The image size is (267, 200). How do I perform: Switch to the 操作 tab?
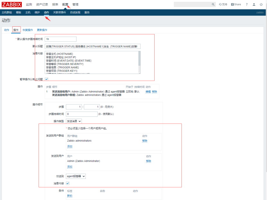[16, 30]
